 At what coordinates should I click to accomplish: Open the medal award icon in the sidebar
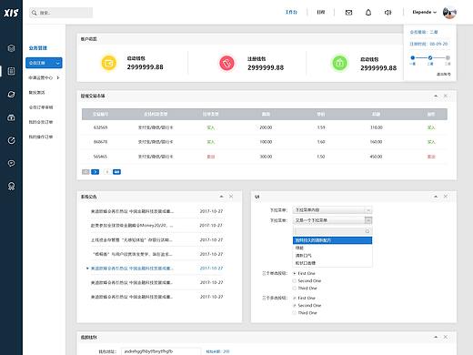pos(11,186)
